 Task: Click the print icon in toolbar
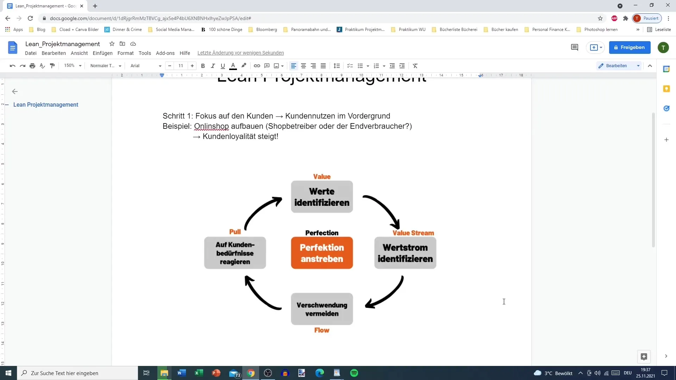[x=32, y=65]
